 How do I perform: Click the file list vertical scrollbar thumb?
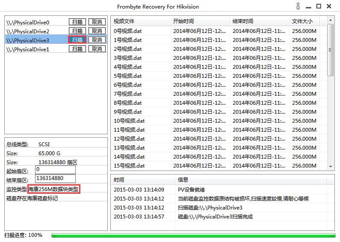(331, 50)
